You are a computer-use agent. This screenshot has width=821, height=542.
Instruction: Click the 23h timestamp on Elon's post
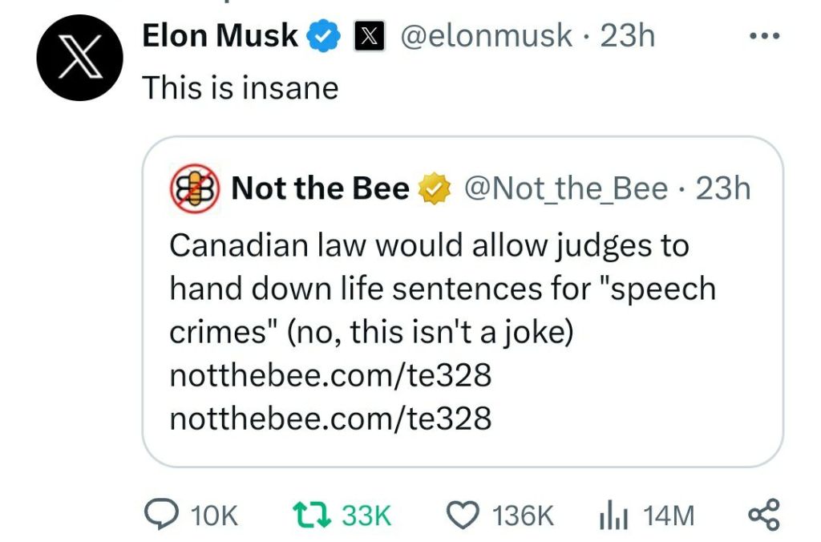[x=628, y=36]
